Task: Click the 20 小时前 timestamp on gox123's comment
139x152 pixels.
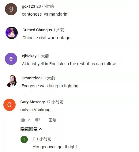Action: pyautogui.click(x=45, y=6)
